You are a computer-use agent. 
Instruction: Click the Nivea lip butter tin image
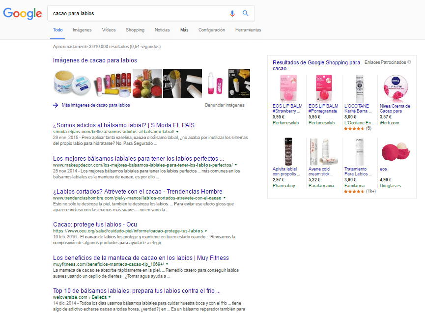point(396,88)
